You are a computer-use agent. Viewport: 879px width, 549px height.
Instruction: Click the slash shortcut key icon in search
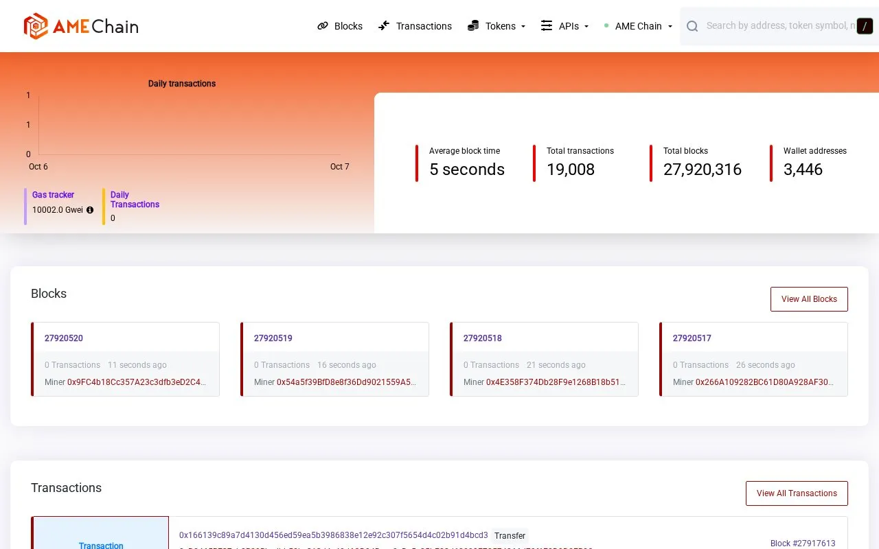click(x=865, y=26)
